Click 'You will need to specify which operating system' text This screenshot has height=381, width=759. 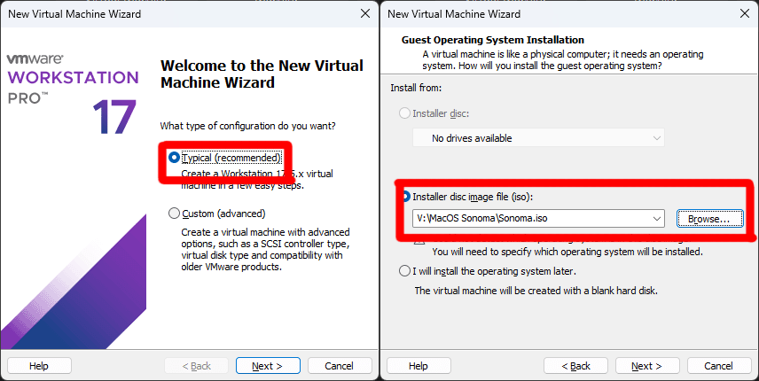pos(567,252)
